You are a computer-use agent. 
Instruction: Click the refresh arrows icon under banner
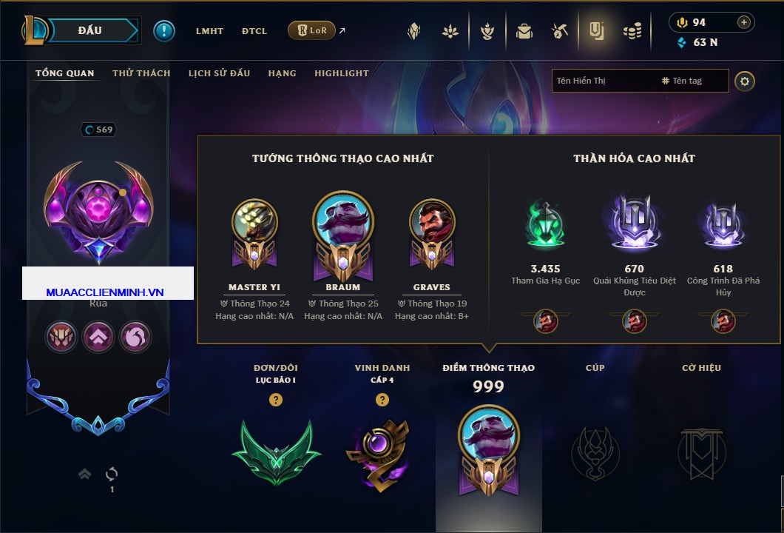point(112,474)
